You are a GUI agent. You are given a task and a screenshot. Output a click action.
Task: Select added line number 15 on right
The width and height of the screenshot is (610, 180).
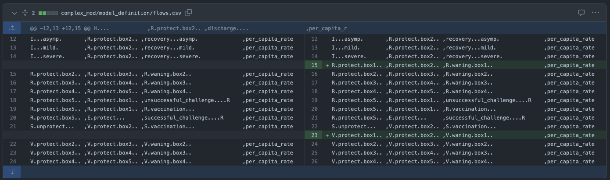(314, 65)
